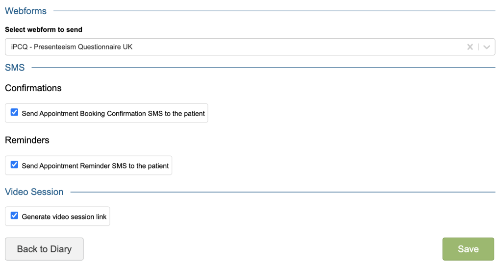Click the Select webform to send label
The width and height of the screenshot is (502, 268).
44,29
